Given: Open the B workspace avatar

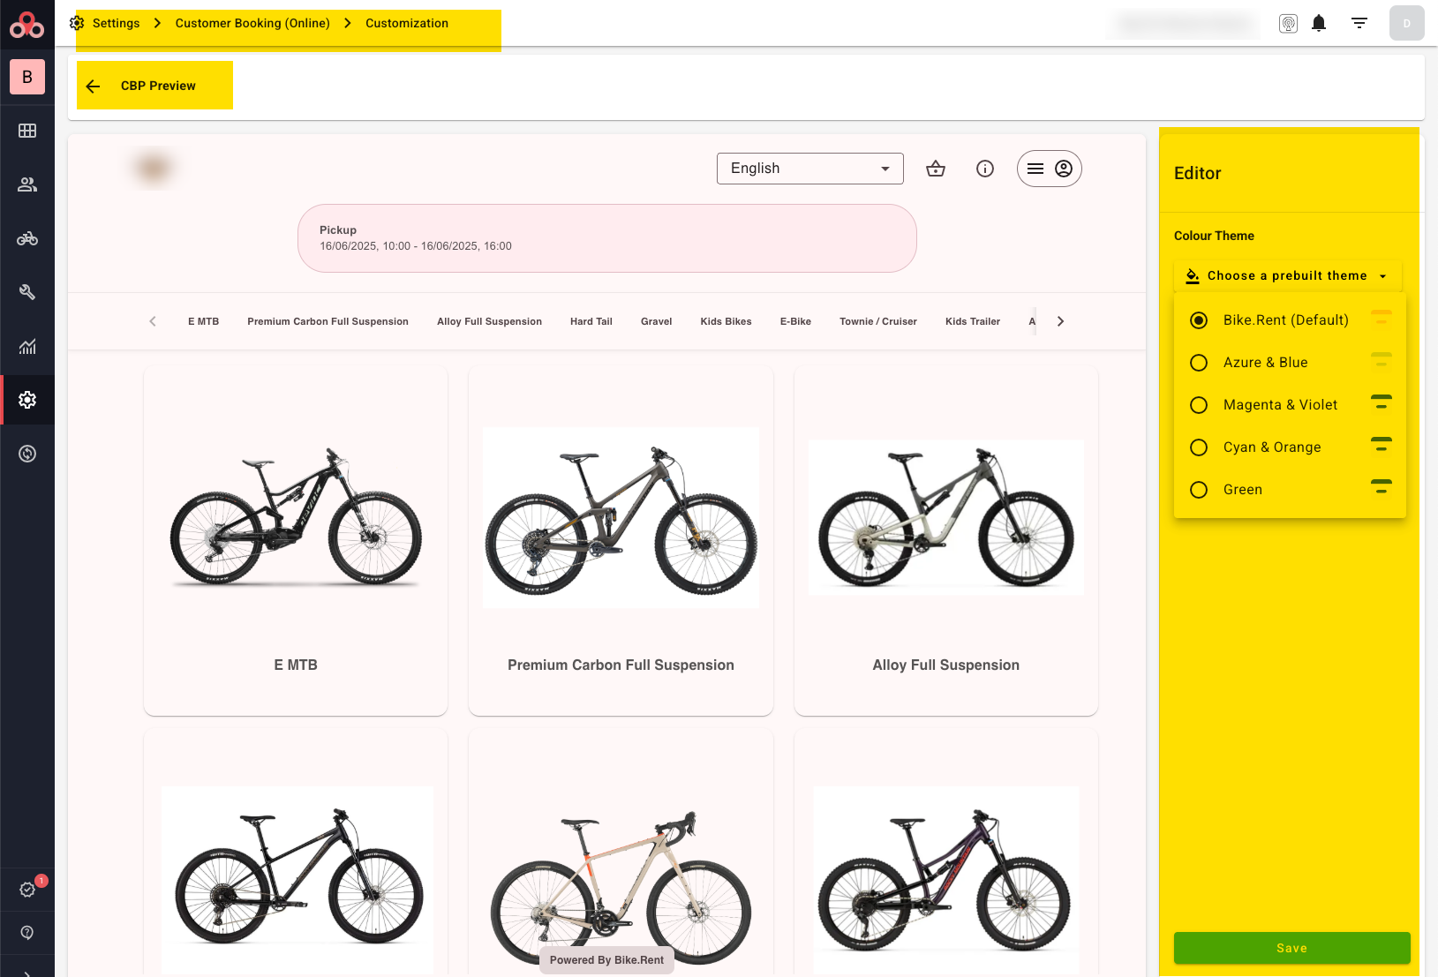Looking at the screenshot, I should pyautogui.click(x=27, y=77).
